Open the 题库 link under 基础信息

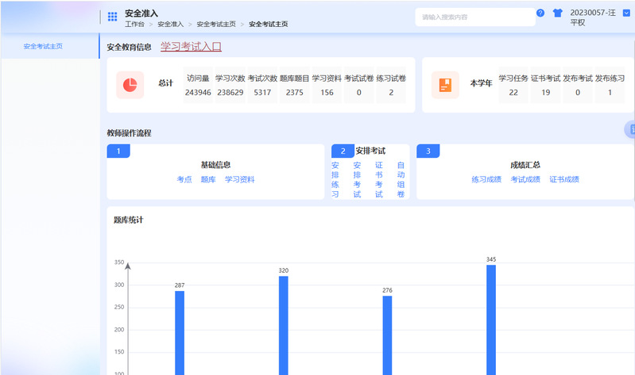pyautogui.click(x=208, y=180)
